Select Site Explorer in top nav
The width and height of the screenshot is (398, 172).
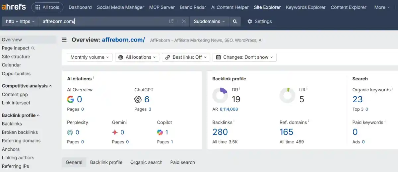(267, 7)
